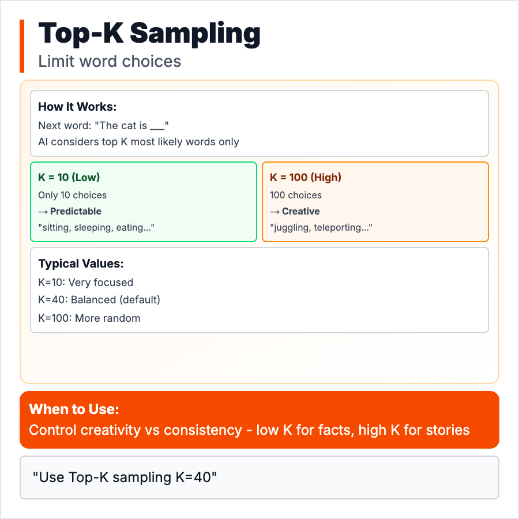The height and width of the screenshot is (519, 519).
Task: Click the "Use Top-K sampling K=40" prompt box
Action: (259, 477)
